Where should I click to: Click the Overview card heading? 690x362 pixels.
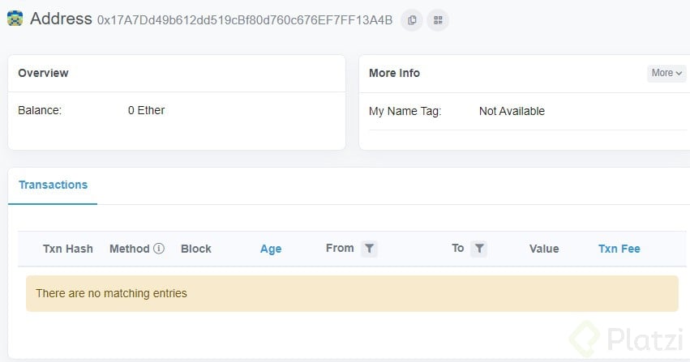coord(43,73)
